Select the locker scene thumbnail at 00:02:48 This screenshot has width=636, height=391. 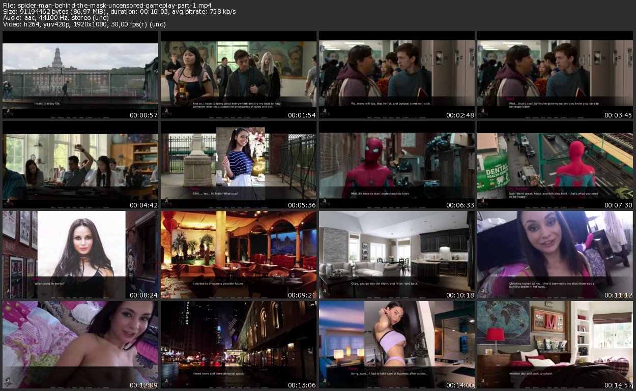397,71
